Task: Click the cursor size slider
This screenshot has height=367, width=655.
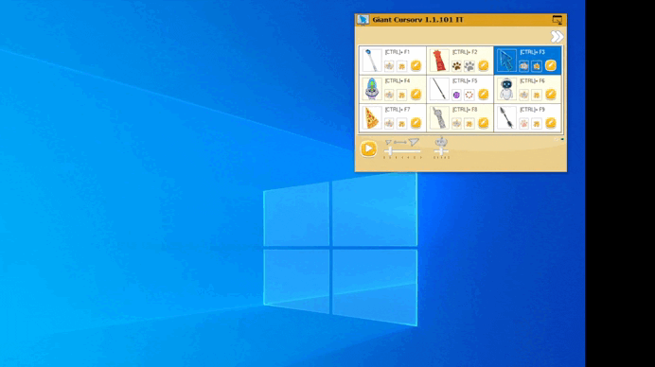Action: [x=402, y=151]
